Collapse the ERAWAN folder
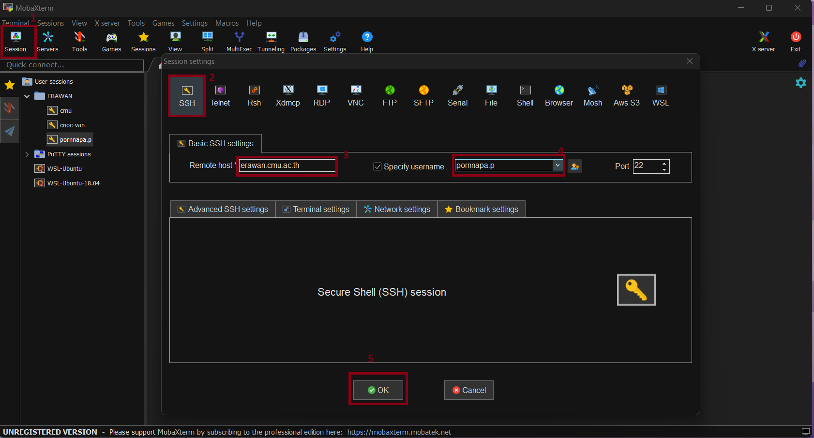Screen dimensions: 814x438 (27, 96)
